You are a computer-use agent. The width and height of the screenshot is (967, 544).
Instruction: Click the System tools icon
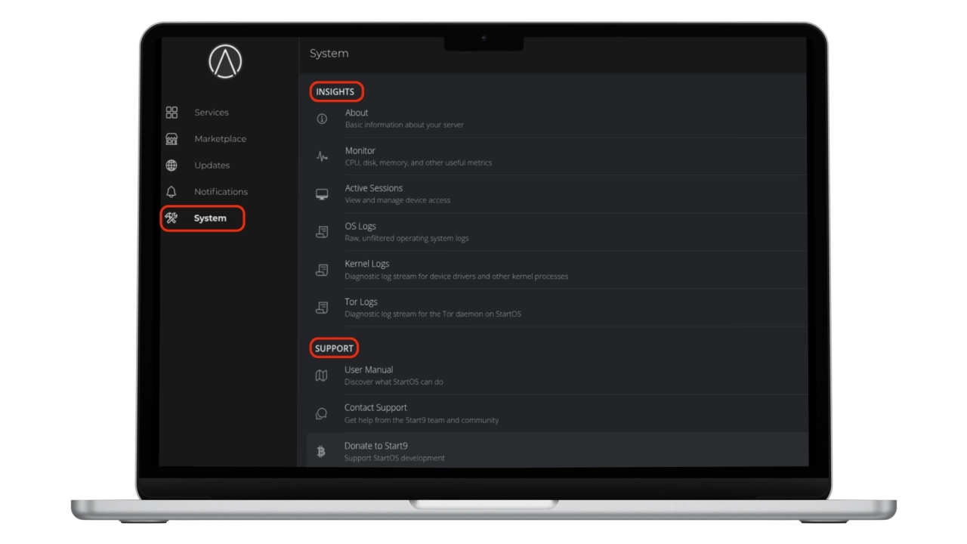tap(171, 218)
